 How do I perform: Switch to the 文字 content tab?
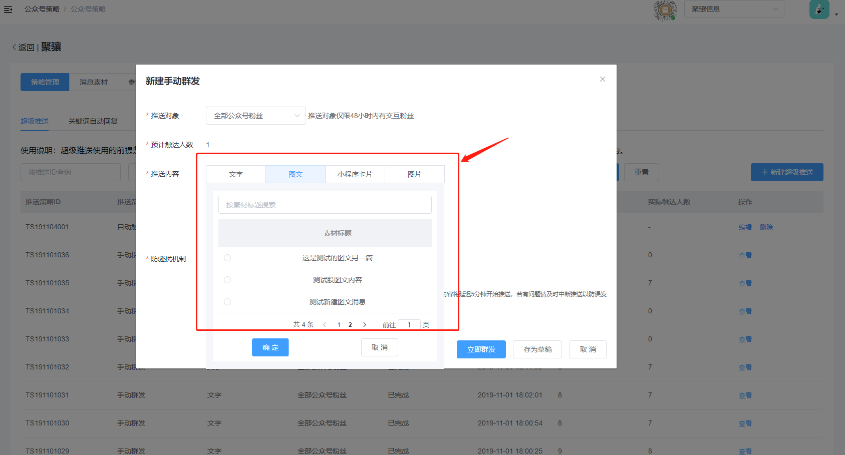236,174
